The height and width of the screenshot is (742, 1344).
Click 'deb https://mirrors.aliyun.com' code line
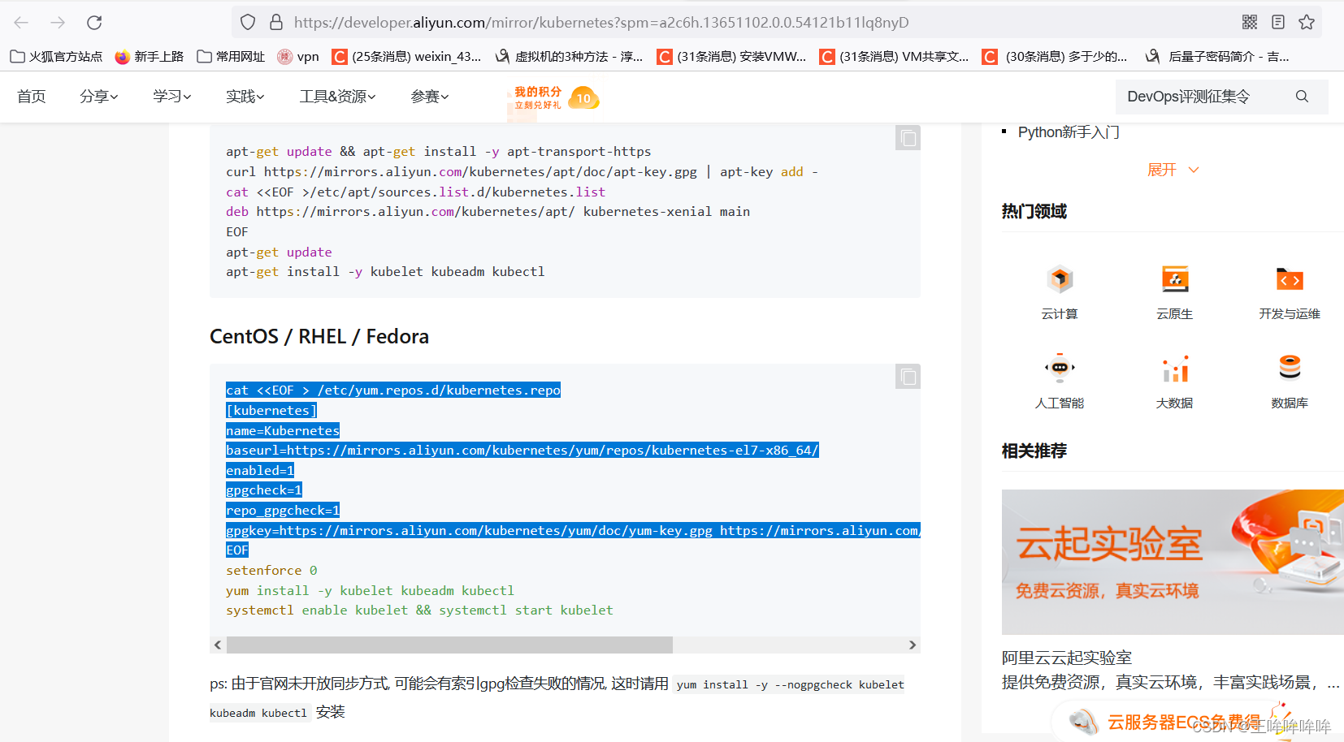point(488,211)
